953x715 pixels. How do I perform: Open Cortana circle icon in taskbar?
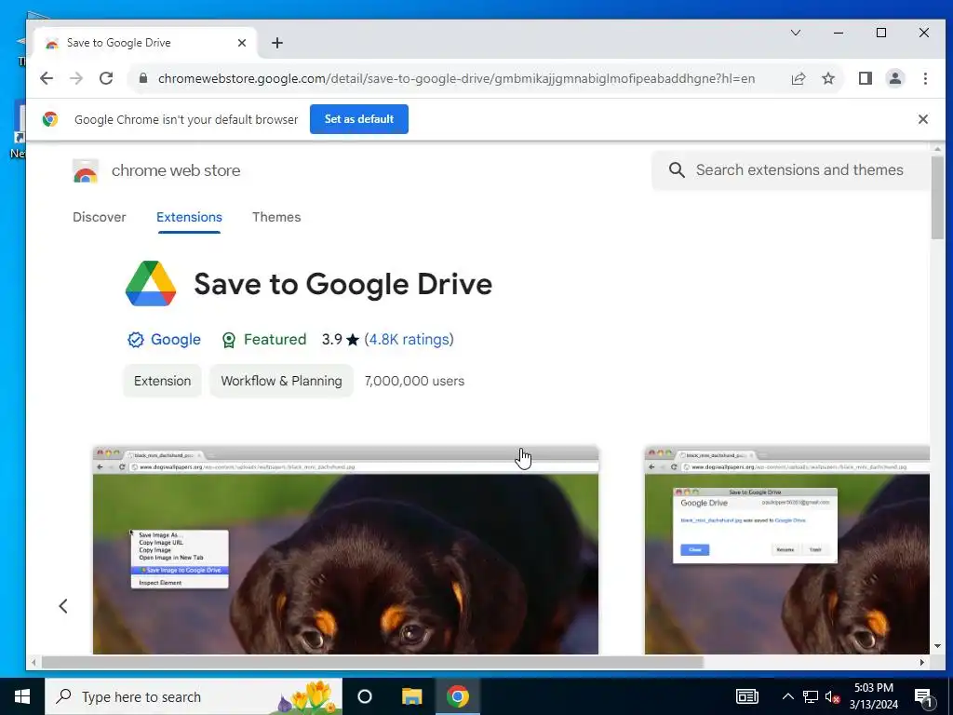pos(365,696)
